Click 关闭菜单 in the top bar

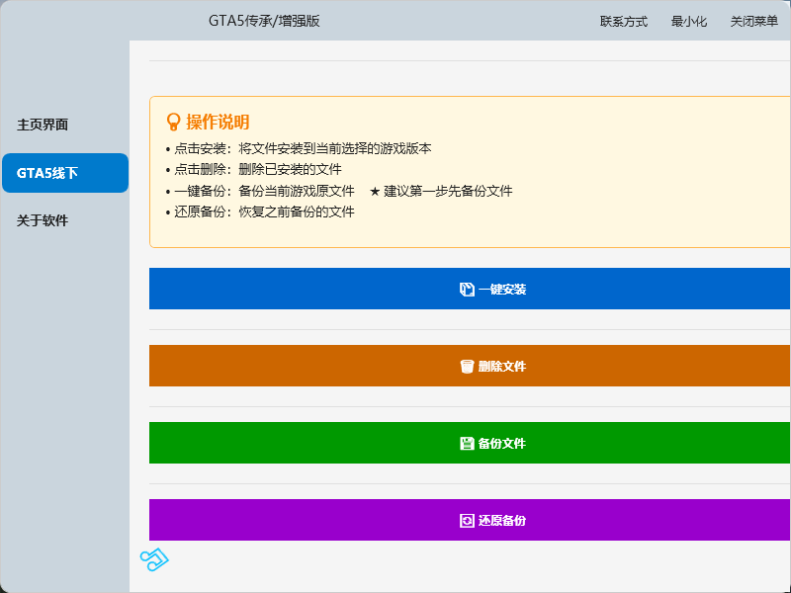coord(753,21)
